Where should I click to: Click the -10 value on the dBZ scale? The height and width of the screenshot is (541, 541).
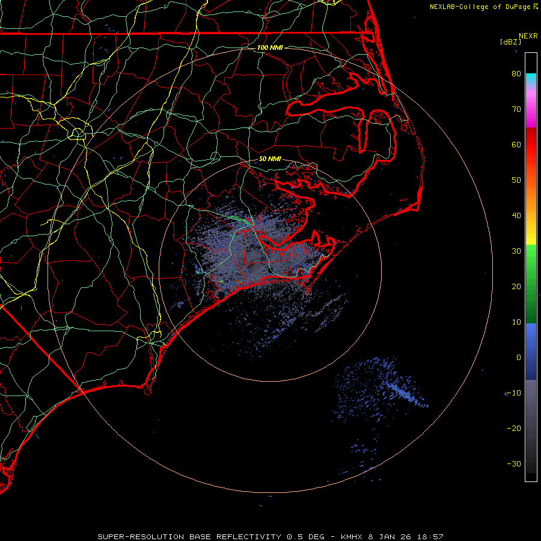click(x=514, y=393)
